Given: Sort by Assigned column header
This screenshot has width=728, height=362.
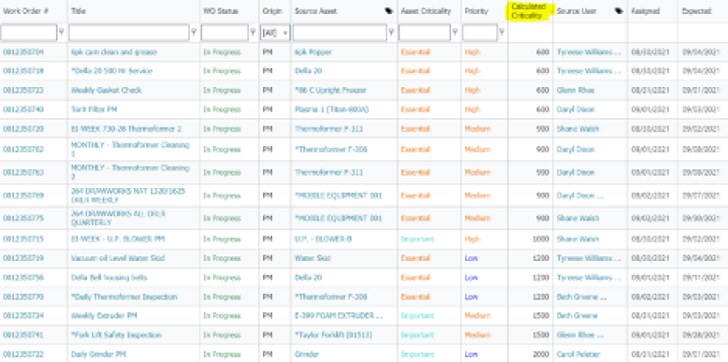Looking at the screenshot, I should click(646, 11).
